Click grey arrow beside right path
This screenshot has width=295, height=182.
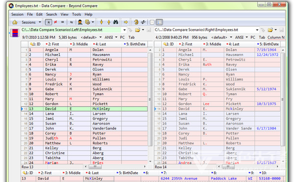coord(263,30)
